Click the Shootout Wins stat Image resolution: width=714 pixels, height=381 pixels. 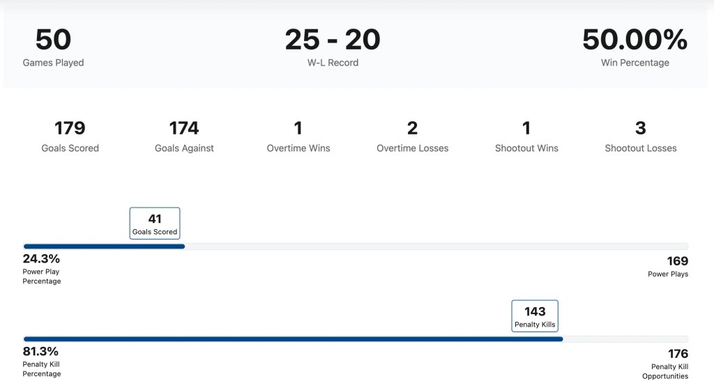tap(526, 136)
